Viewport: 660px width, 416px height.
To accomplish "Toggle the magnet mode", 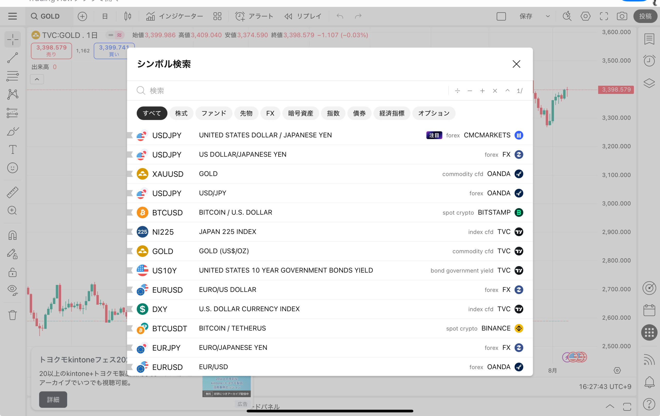I will [x=13, y=235].
